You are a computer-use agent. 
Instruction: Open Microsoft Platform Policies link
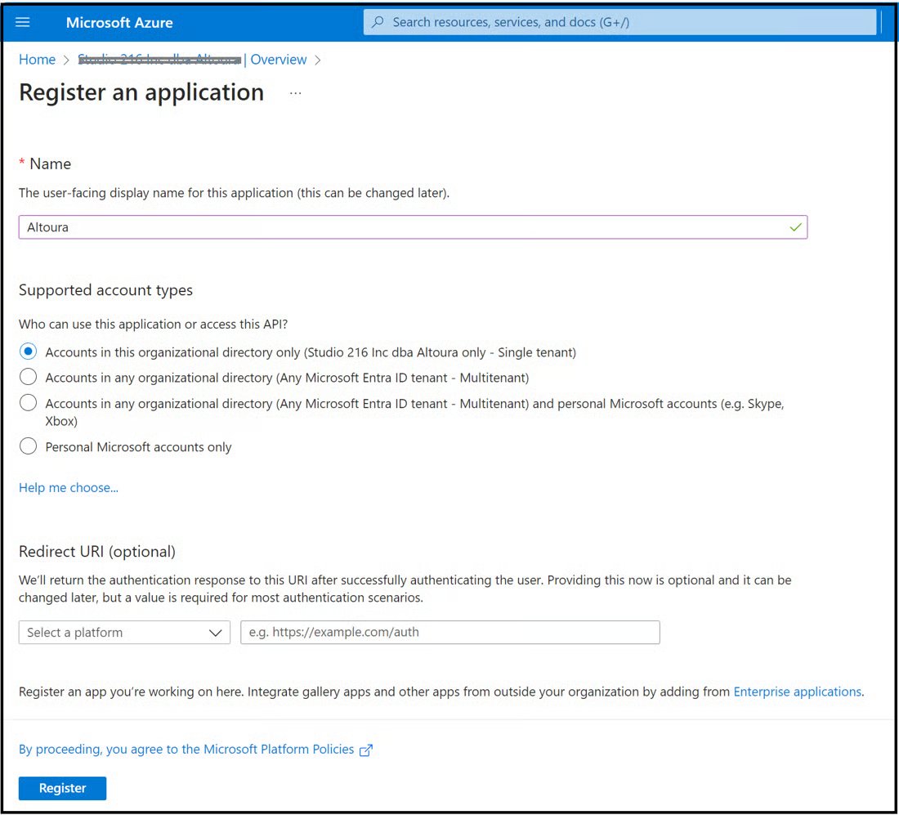(x=186, y=750)
